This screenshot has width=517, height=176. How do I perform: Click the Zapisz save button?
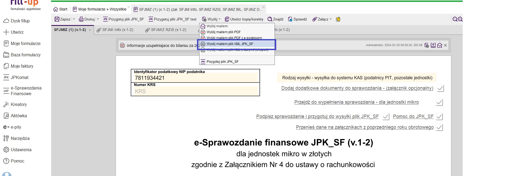[x=62, y=19]
